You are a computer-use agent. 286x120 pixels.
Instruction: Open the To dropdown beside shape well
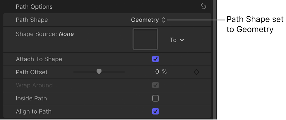point(177,40)
